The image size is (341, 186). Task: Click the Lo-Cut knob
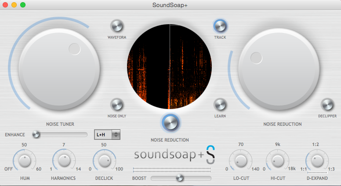(x=241, y=161)
